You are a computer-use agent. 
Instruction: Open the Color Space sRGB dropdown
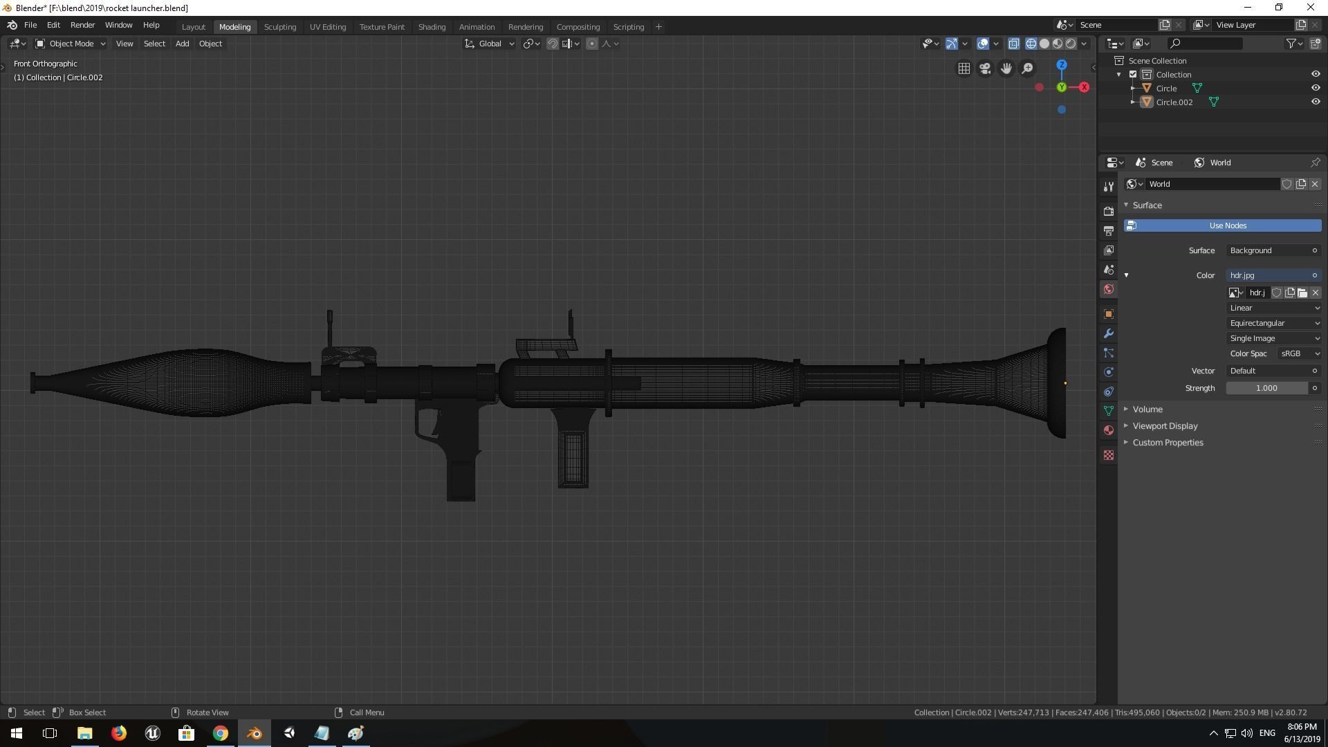tap(1298, 353)
